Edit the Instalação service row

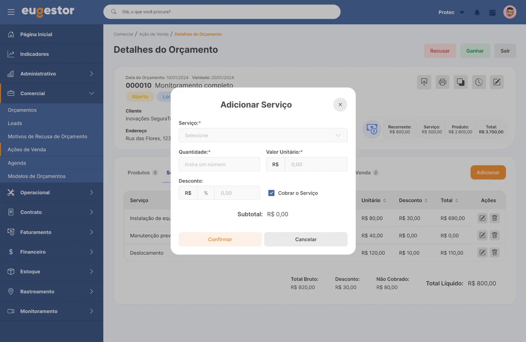coord(482,218)
